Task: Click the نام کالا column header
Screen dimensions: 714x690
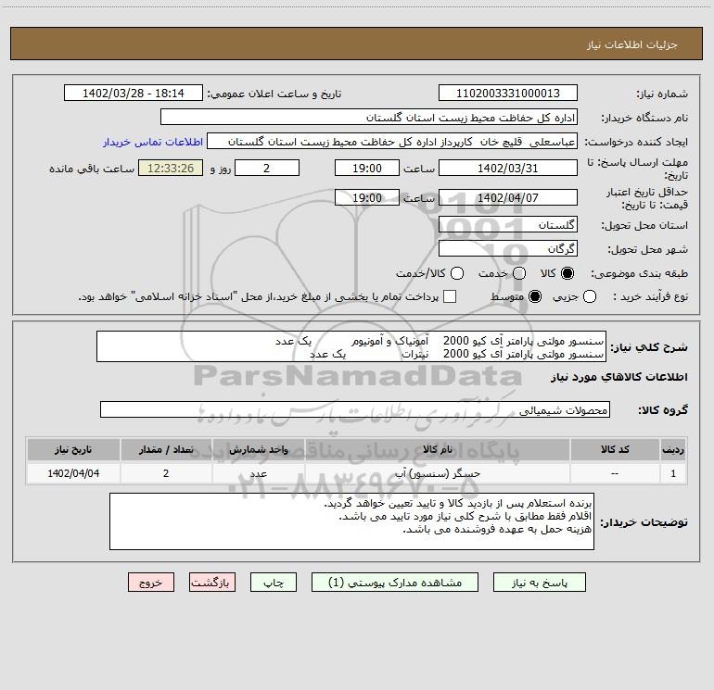Action: [x=438, y=450]
